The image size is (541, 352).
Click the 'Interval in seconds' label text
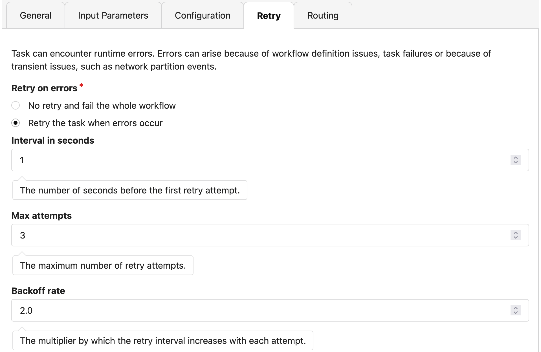pos(53,141)
